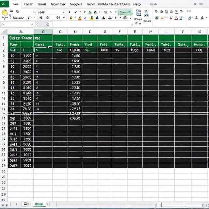
Task: Select the highlighted column header C
Action: 43,32
